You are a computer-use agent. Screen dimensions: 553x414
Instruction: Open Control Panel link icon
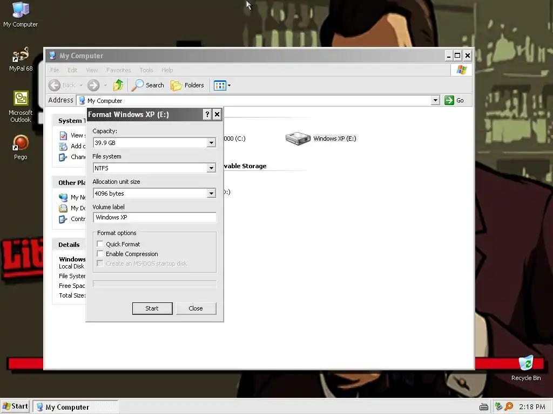[x=63, y=219]
